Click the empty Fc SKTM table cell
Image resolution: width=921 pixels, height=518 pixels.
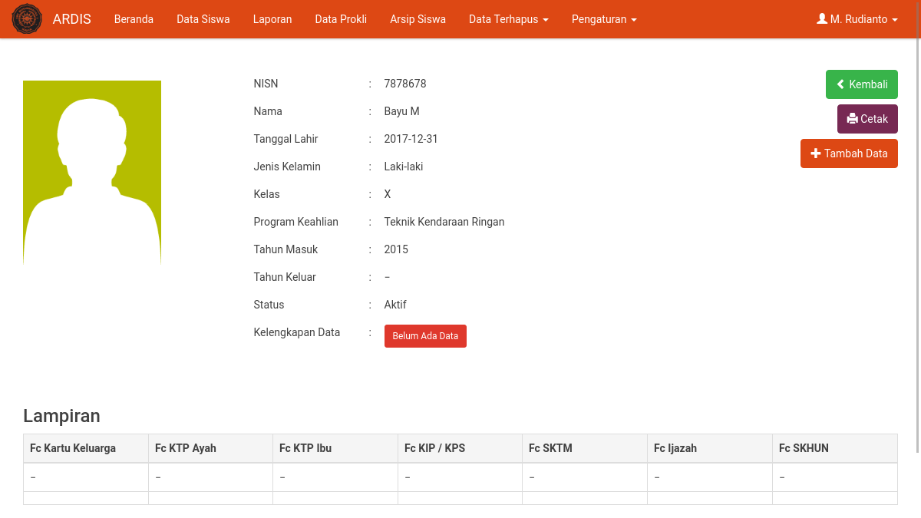tap(584, 477)
